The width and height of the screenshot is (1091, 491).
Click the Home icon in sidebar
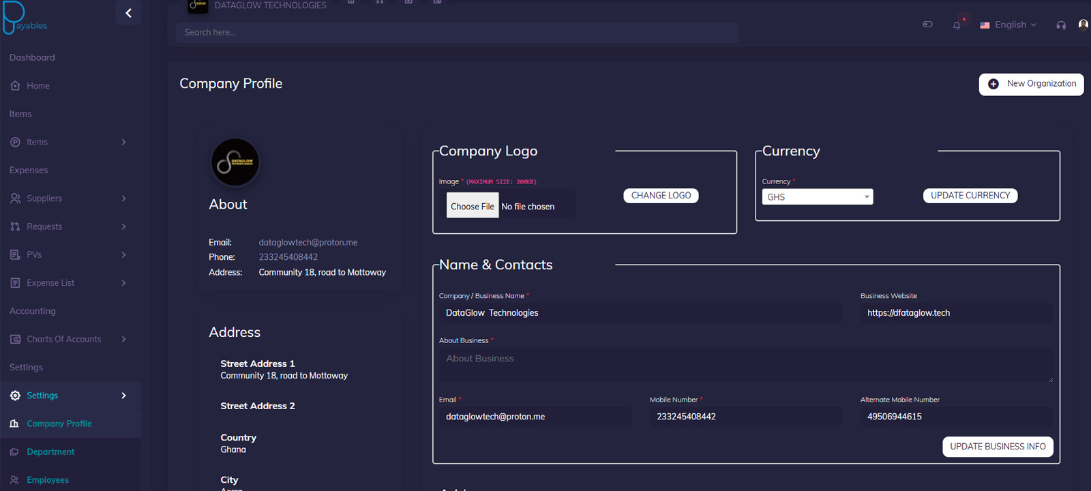click(15, 86)
